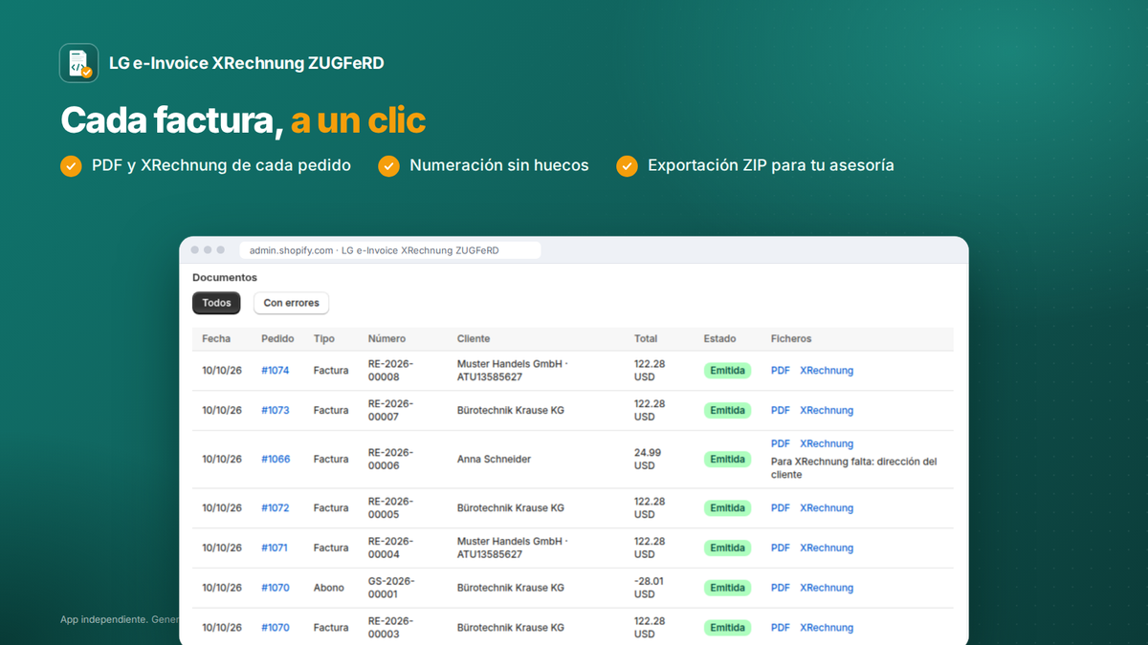The height and width of the screenshot is (645, 1148).
Task: Download PDF for invoice RE-2026-00004
Action: 781,548
